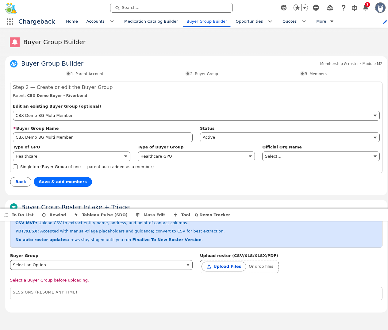The height and width of the screenshot is (330, 388).
Task: Open the Astro guidance center icon
Action: [x=284, y=8]
